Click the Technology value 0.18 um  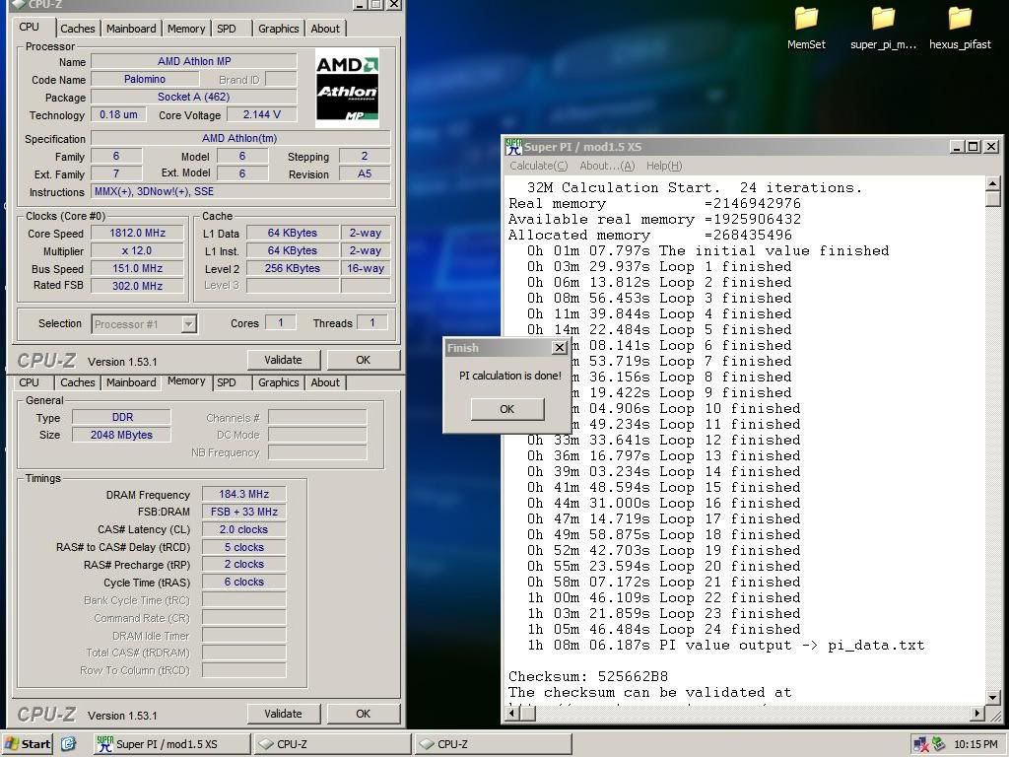pos(118,114)
